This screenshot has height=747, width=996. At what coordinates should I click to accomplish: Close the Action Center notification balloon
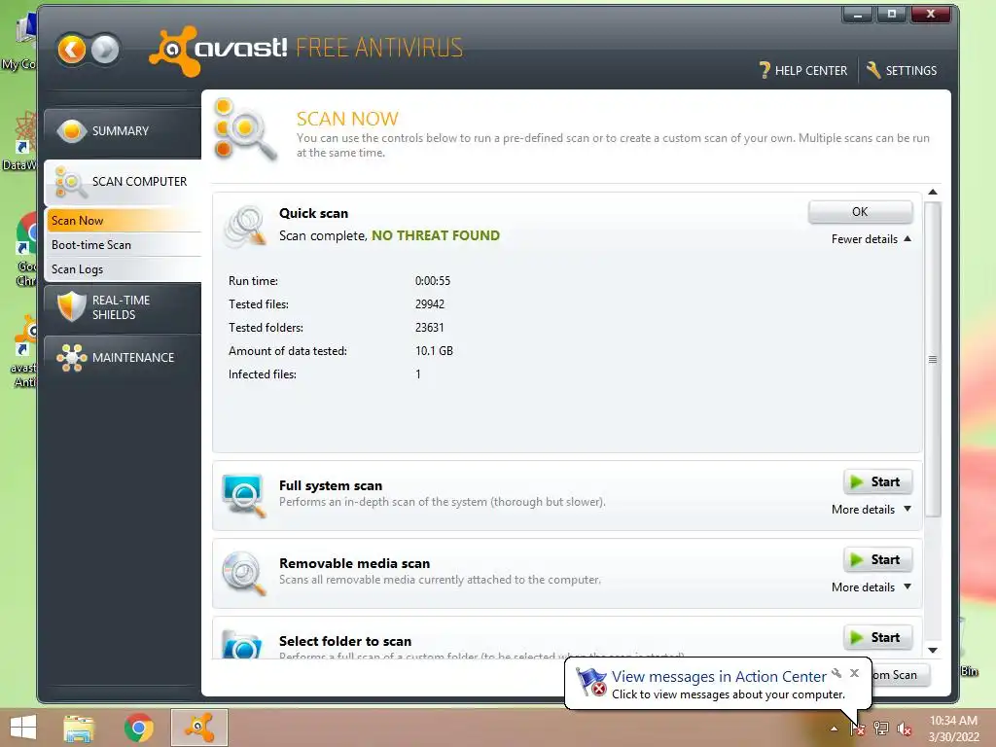854,673
